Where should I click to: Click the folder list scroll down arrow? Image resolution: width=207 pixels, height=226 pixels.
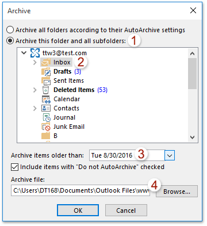(193, 137)
